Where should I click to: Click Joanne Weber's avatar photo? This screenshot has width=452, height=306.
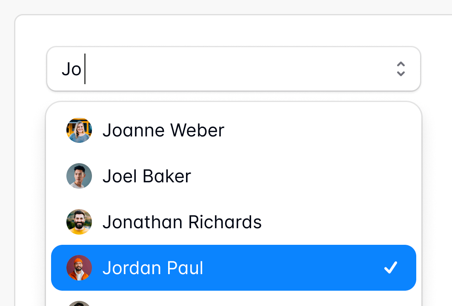pyautogui.click(x=79, y=130)
